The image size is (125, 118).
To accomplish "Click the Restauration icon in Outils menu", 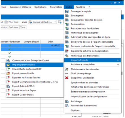I will pos(67,24).
